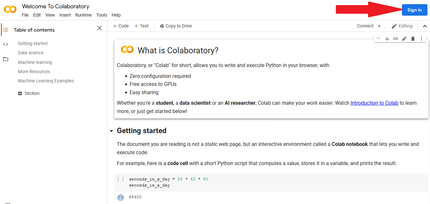Viewport: 430px width, 204px height.
Task: Click the Colab logo in the header
Action: point(10,9)
